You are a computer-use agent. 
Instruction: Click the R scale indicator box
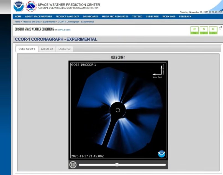tap(194, 30)
